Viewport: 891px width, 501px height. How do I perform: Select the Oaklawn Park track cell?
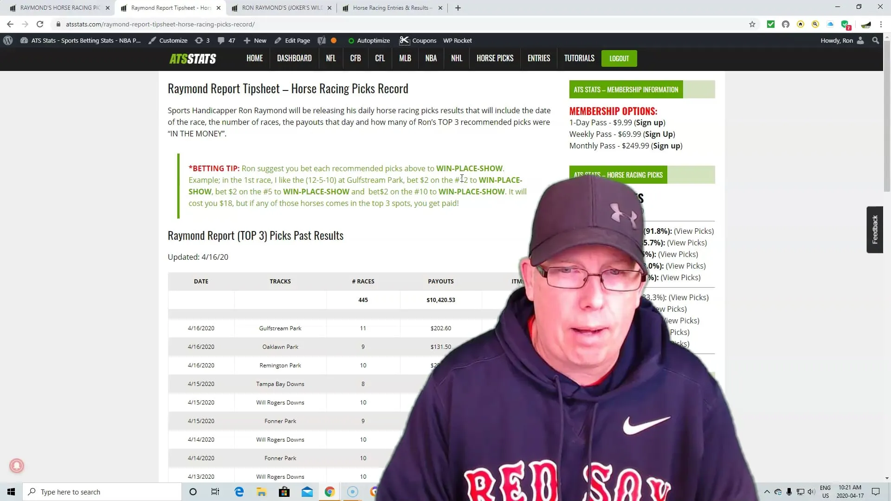[x=280, y=347]
